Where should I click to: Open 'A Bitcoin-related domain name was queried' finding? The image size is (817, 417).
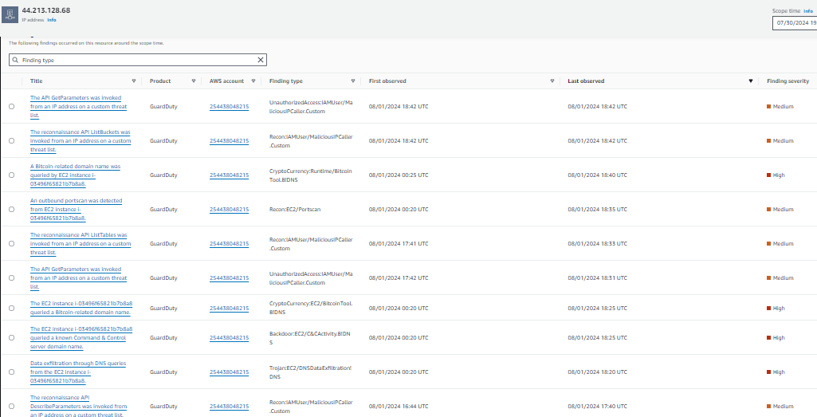(76, 175)
